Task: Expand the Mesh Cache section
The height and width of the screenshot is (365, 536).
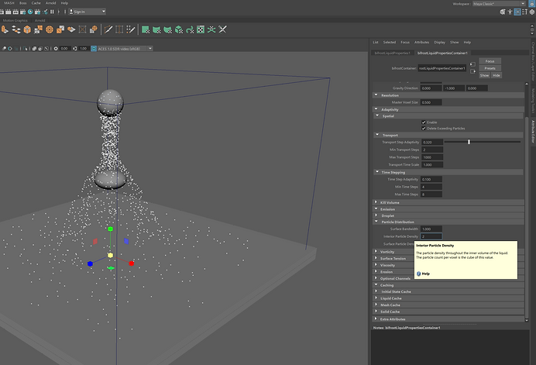Action: tap(376, 305)
